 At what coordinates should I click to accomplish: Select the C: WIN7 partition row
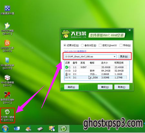coord(96,67)
